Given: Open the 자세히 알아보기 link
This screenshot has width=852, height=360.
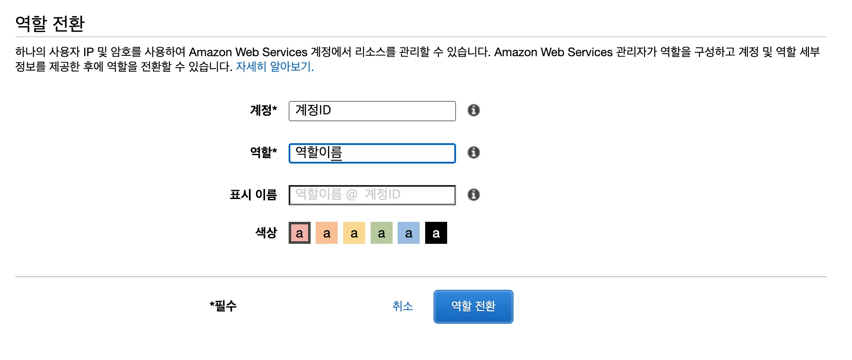Looking at the screenshot, I should (275, 67).
